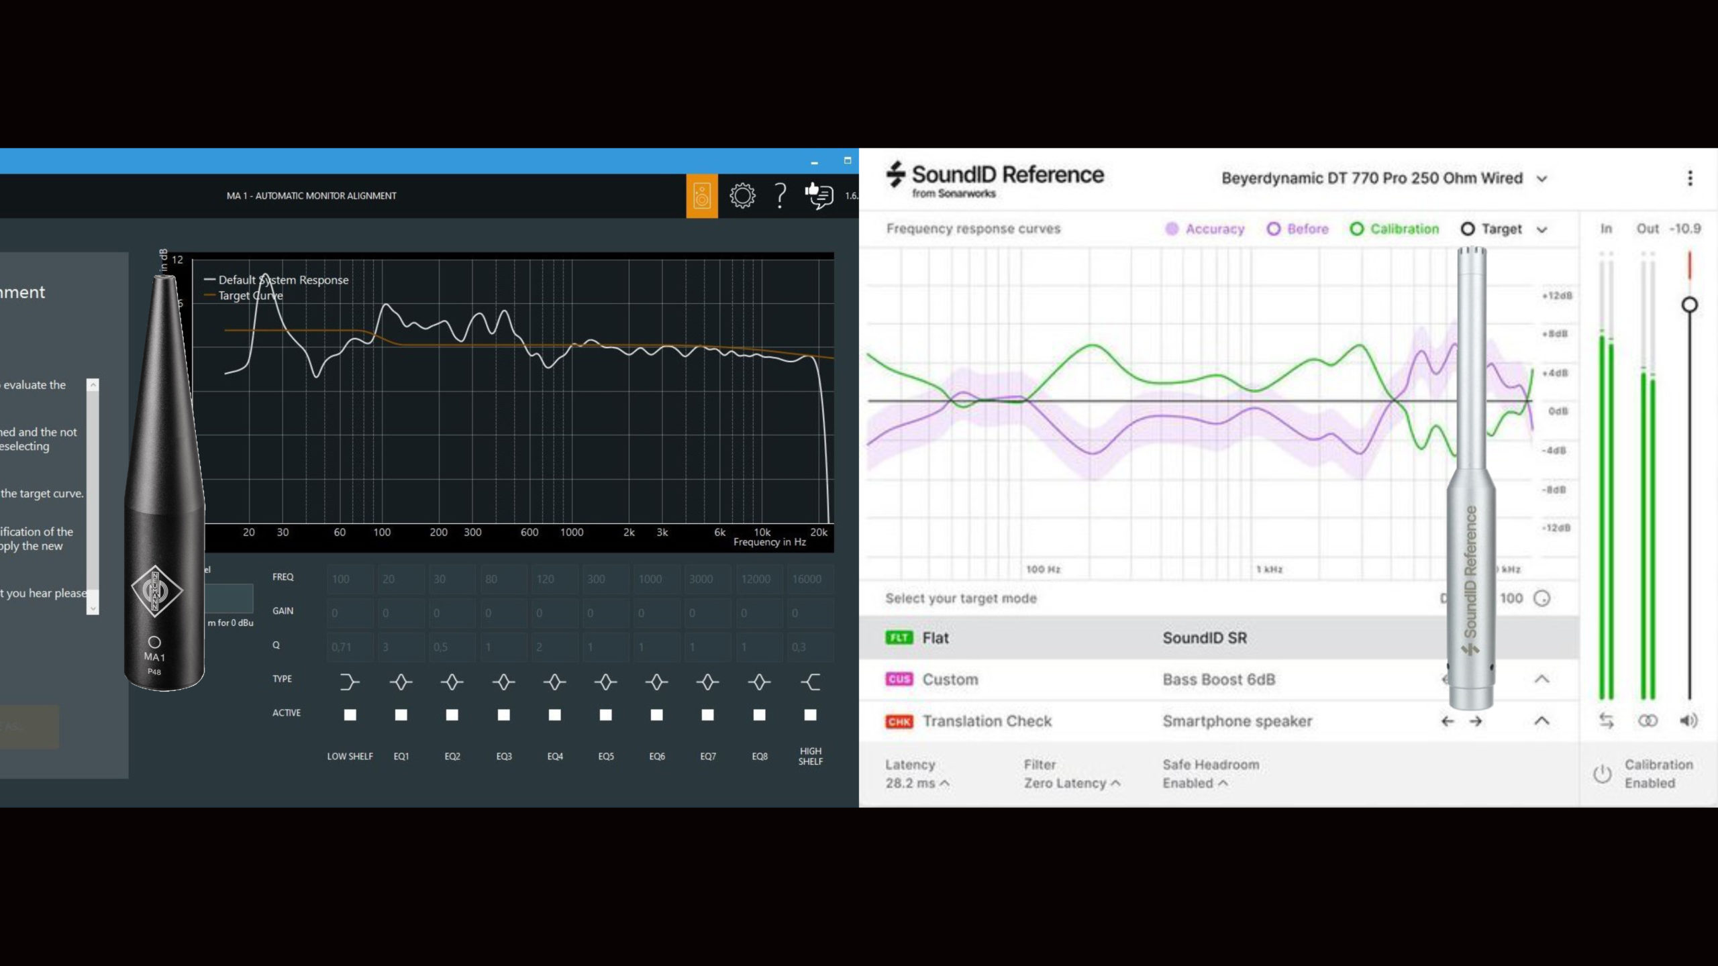This screenshot has height=966, width=1718.
Task: Click the MA 1 text panel scrollbar down arrow
Action: [x=93, y=608]
